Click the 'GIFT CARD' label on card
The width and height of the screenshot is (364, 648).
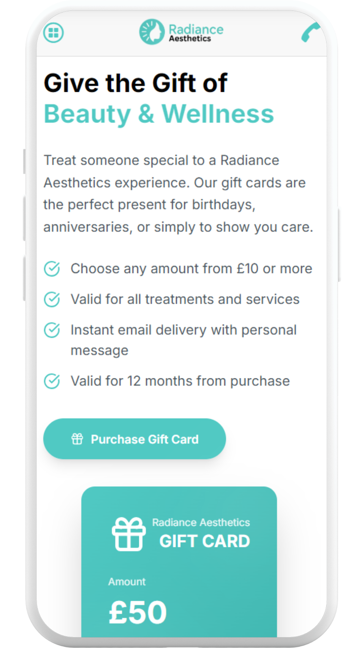[x=204, y=540]
